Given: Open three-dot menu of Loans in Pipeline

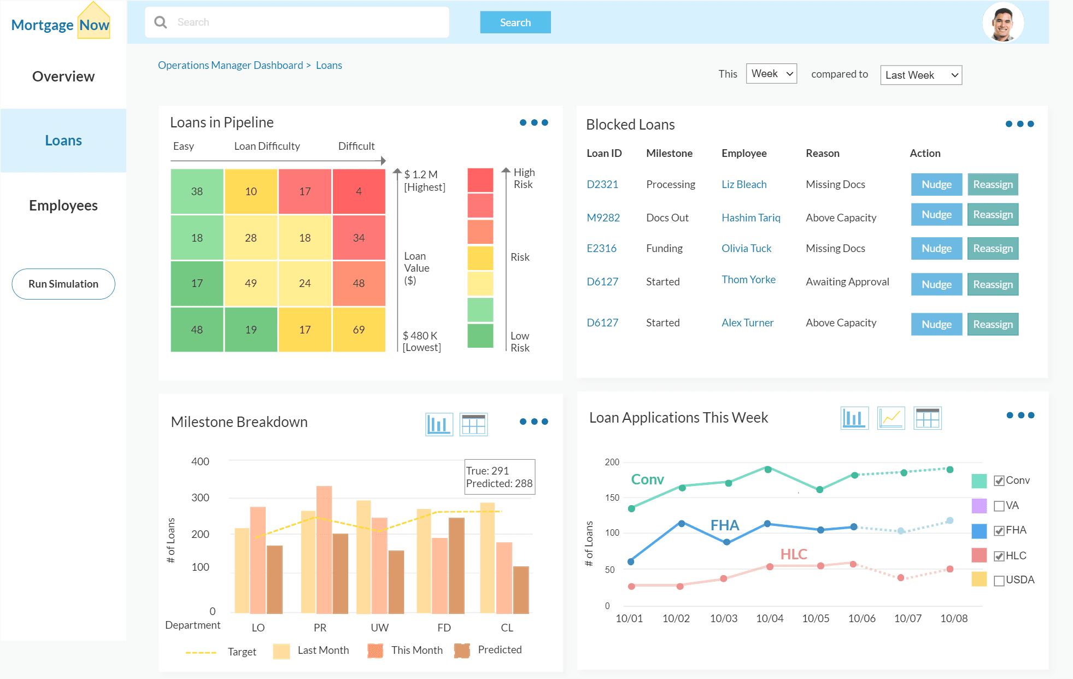Looking at the screenshot, I should click(533, 122).
